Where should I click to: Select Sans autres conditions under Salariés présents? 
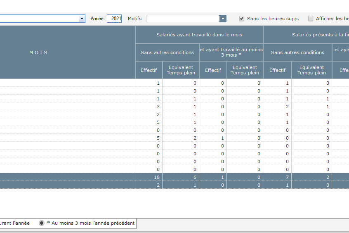pos(297,52)
